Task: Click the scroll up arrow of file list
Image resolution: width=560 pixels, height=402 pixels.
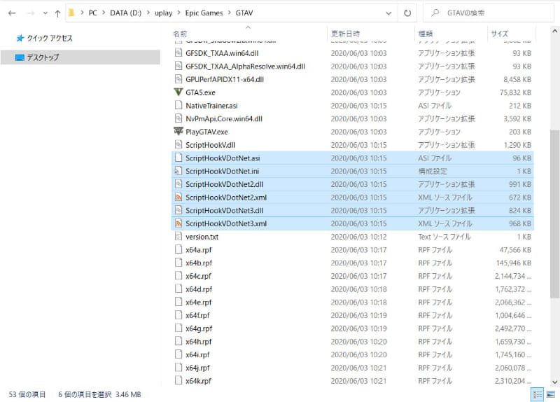Action: (554, 32)
